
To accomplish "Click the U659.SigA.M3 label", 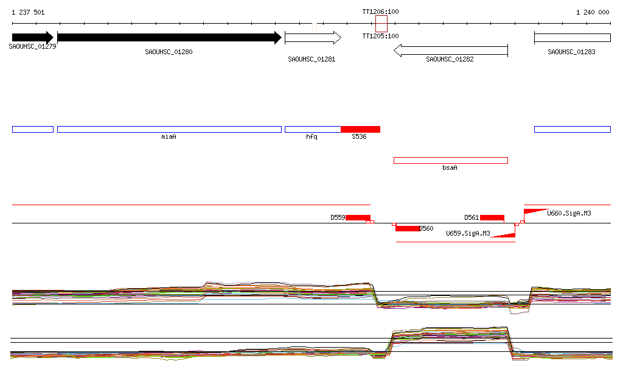I will pos(468,233).
